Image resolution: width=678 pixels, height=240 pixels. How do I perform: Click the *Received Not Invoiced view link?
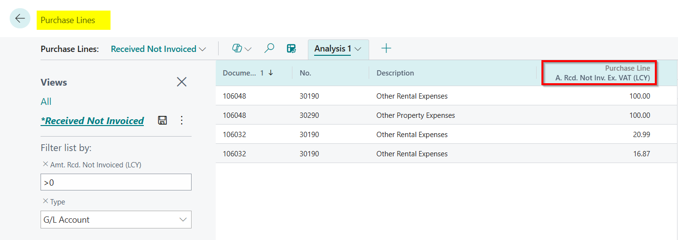92,121
